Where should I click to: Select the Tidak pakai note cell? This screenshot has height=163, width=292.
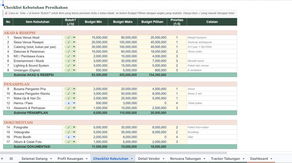pos(212,103)
